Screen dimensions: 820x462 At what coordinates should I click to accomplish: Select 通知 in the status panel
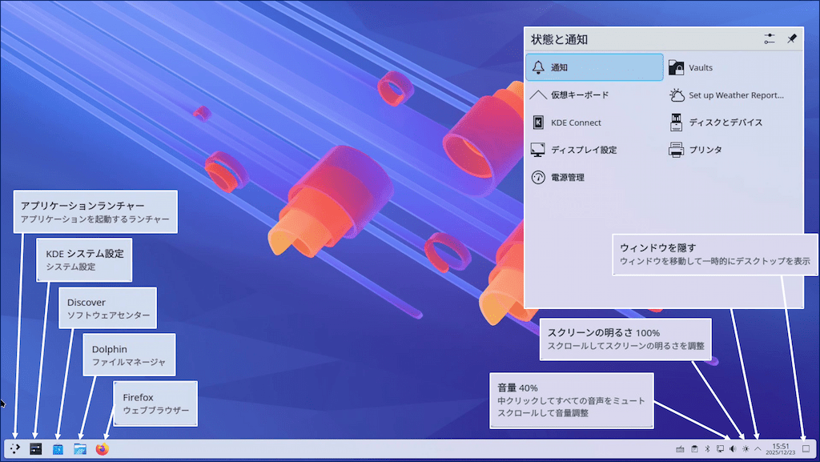[x=594, y=68]
